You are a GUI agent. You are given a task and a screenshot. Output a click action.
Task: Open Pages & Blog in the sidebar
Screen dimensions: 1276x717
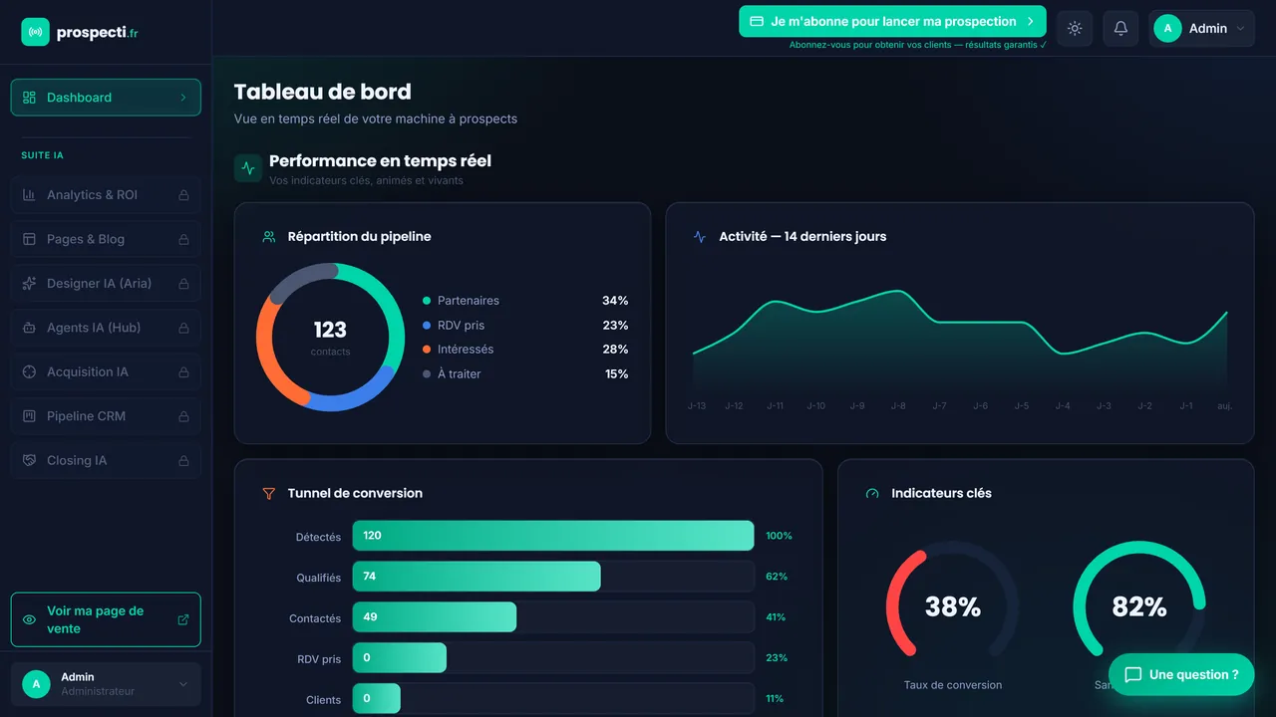[106, 239]
